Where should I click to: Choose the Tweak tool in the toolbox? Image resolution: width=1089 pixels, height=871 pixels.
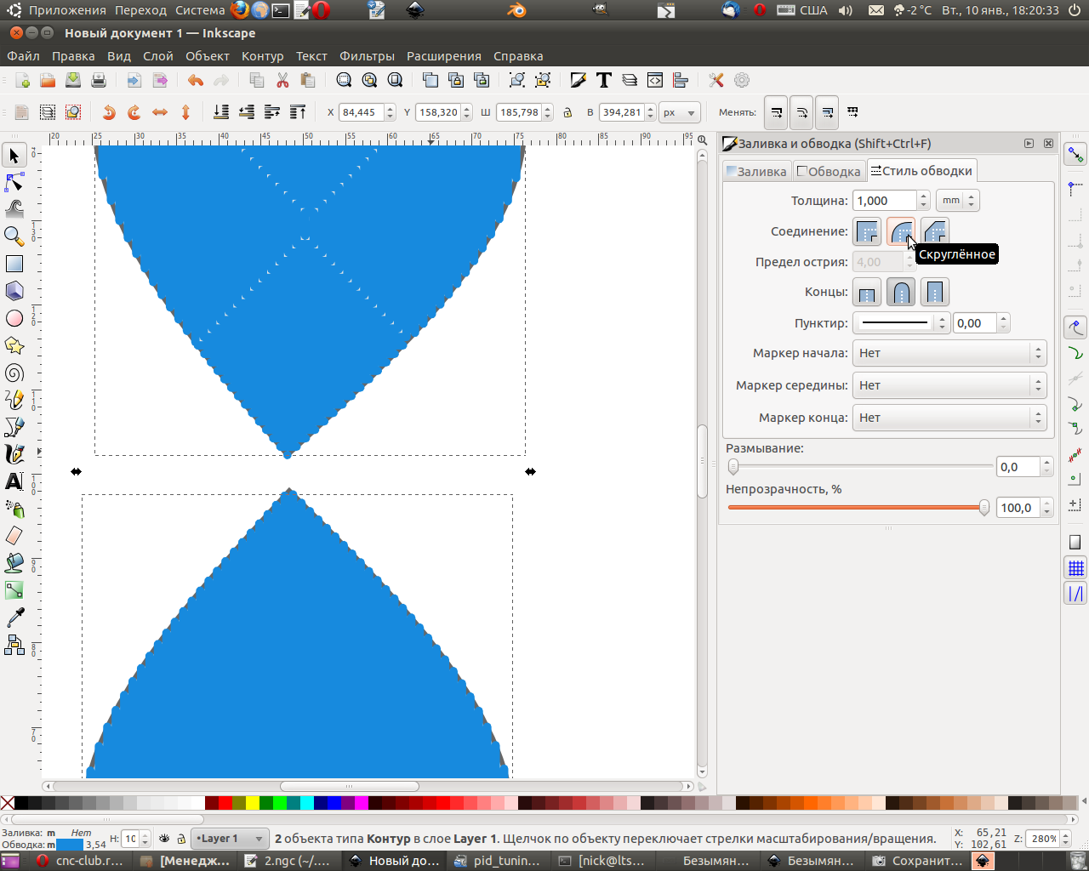click(x=14, y=209)
